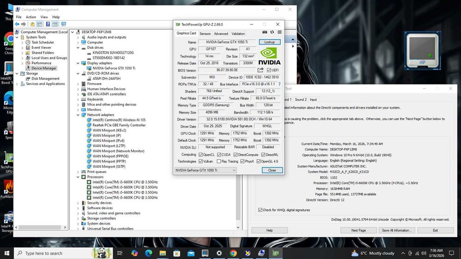Collapse the Network adapters node

[x=78, y=115]
